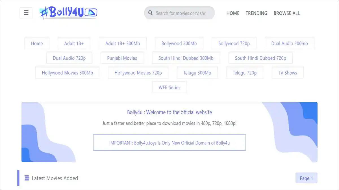Go to HOME in top navigation

point(233,13)
